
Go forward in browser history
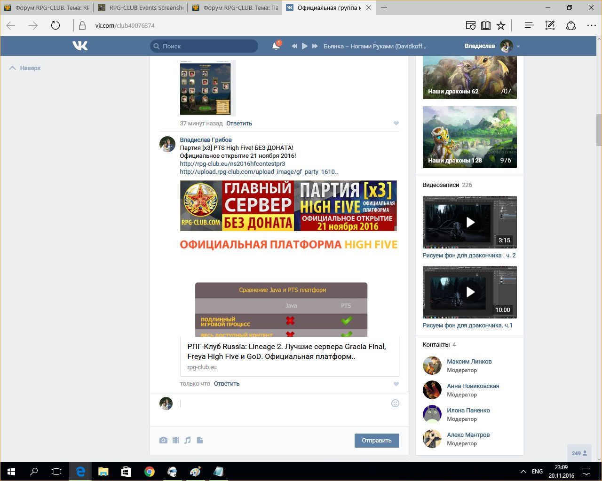pos(33,25)
